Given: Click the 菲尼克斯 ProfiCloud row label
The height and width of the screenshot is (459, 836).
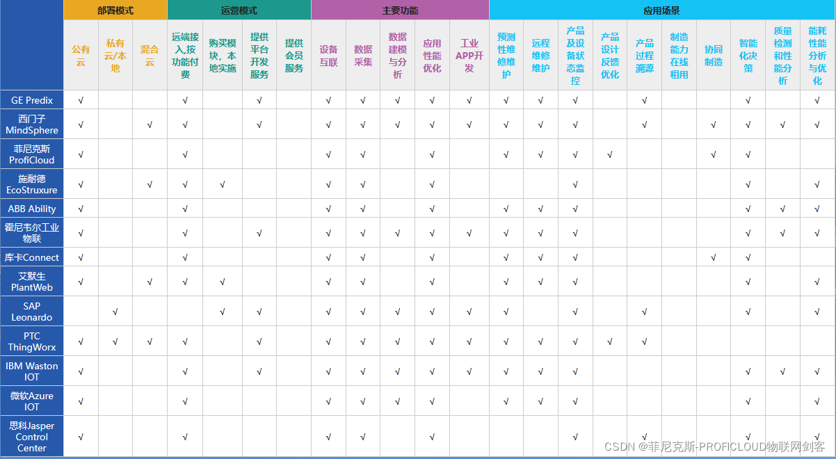Looking at the screenshot, I should point(32,154).
